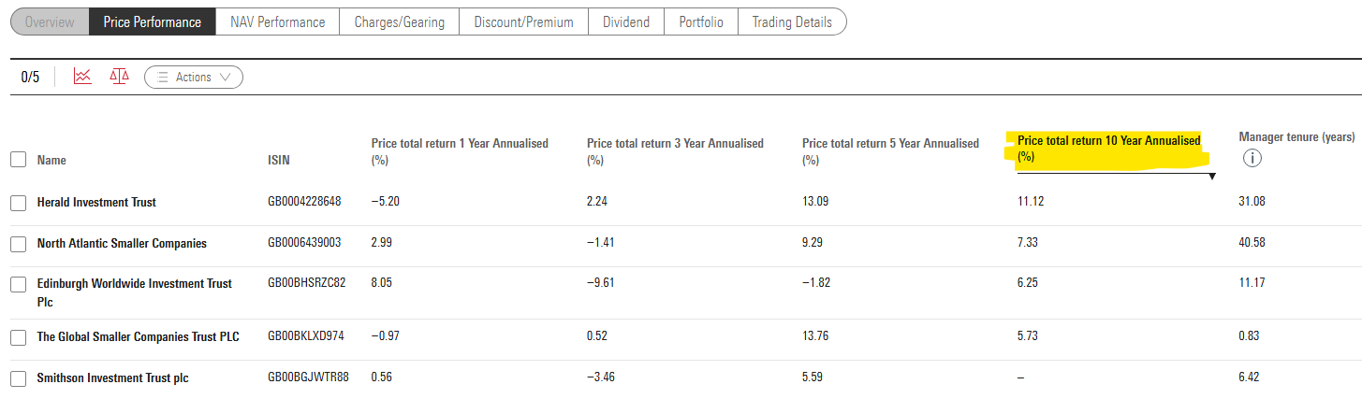The height and width of the screenshot is (413, 1362).
Task: Switch to the Overview tab
Action: tap(50, 22)
